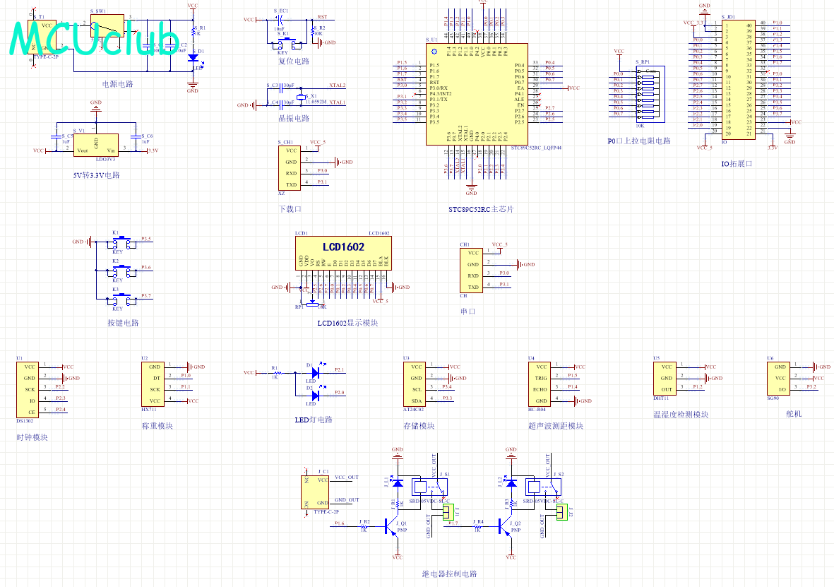Select the U4 HC-R04 ultrasonic component
Image resolution: width=834 pixels, height=587 pixels.
coord(540,384)
